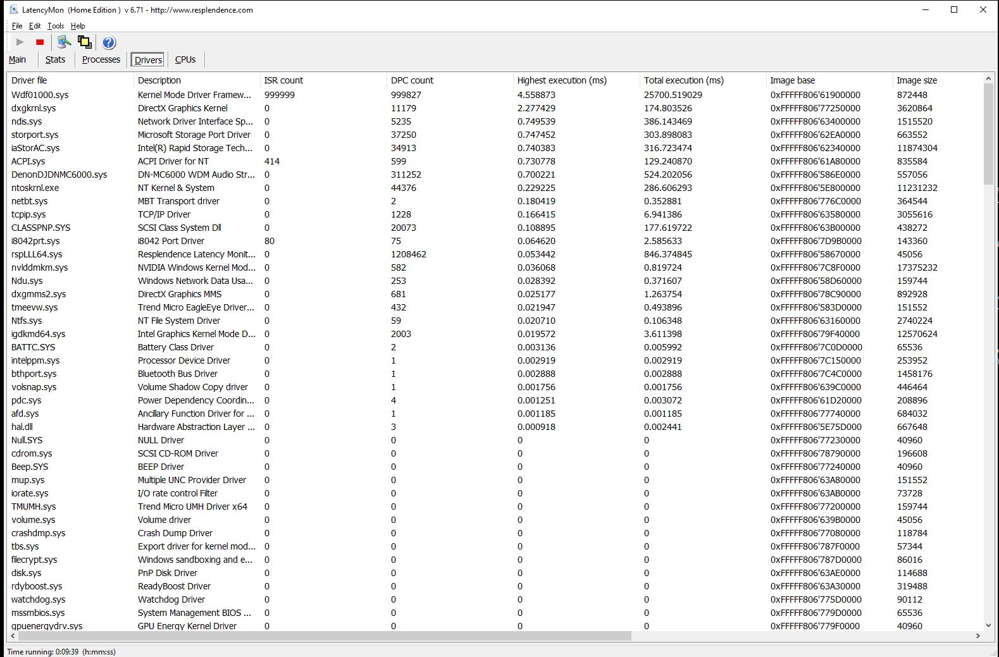Open Help via blue question mark icon
Image resolution: width=999 pixels, height=657 pixels.
tap(109, 42)
